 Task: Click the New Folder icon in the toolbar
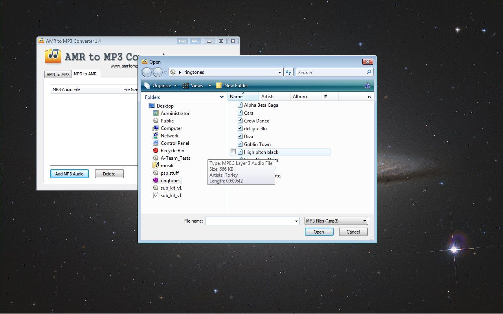coord(219,86)
